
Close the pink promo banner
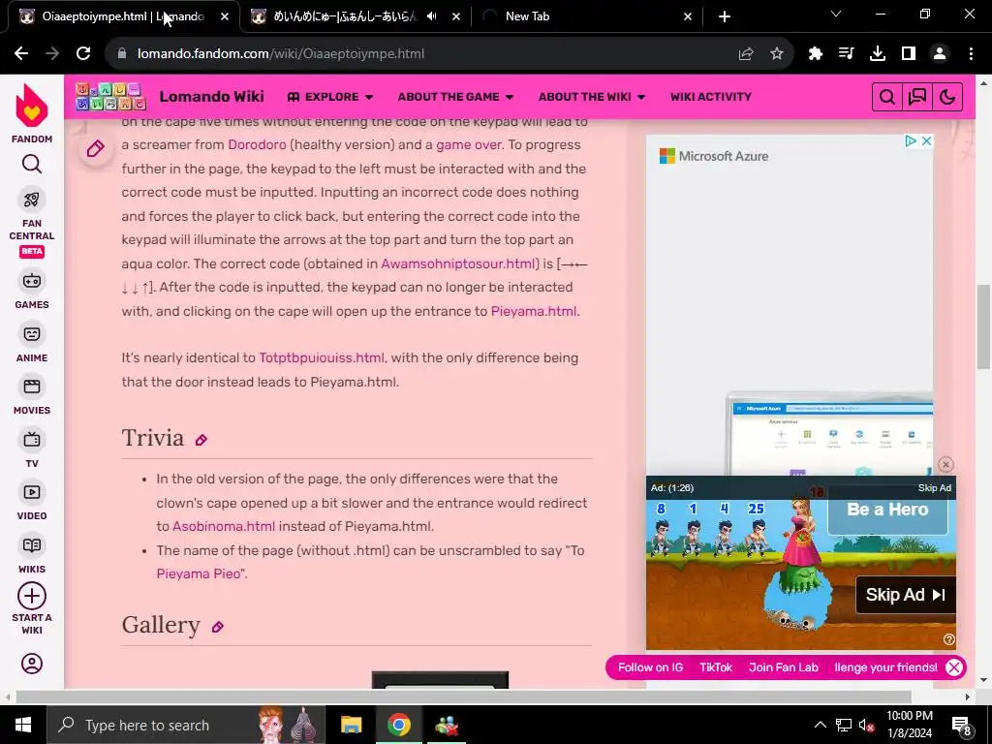point(954,667)
